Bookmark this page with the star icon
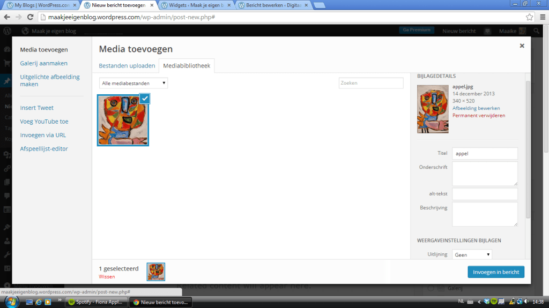 [x=529, y=17]
